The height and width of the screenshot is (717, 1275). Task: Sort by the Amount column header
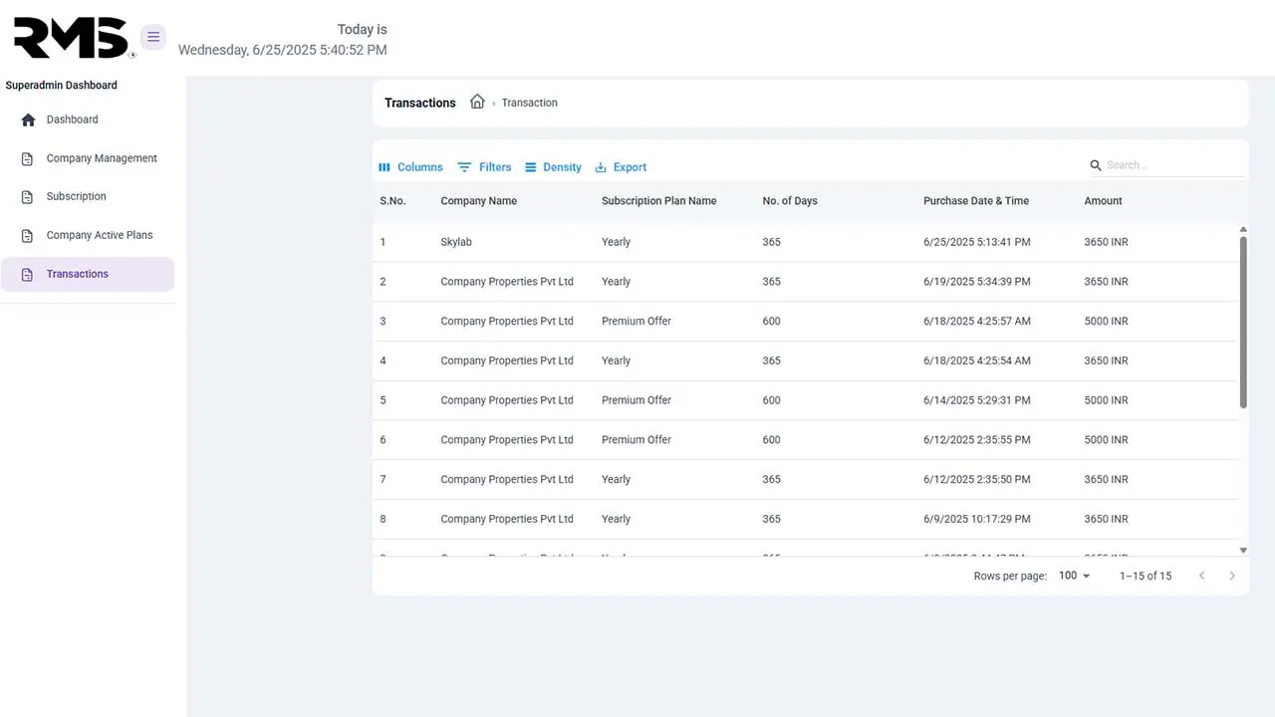[1103, 201]
